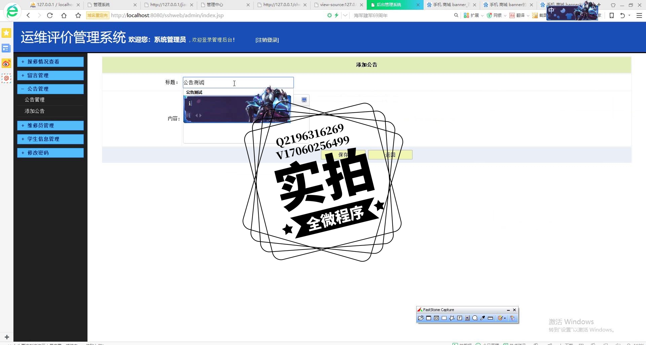Open FastStone Capture settings icon

point(512,318)
